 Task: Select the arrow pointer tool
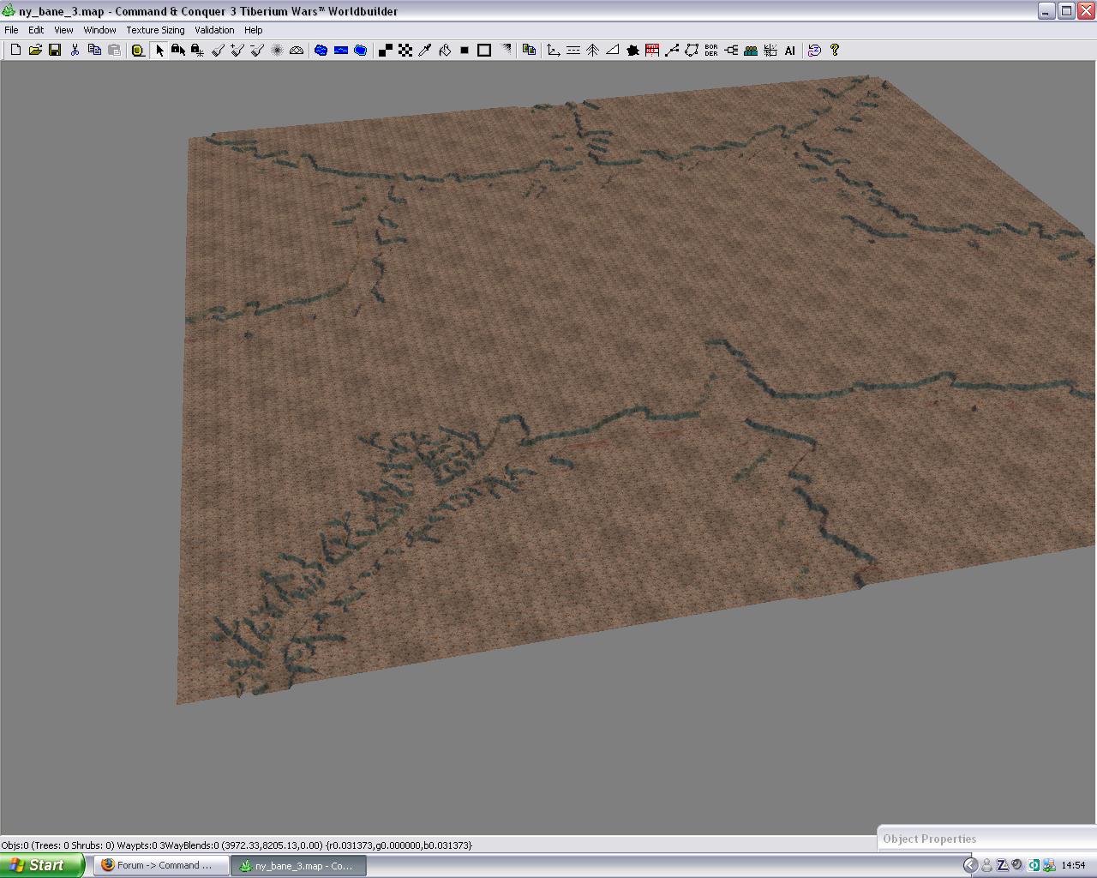click(159, 51)
